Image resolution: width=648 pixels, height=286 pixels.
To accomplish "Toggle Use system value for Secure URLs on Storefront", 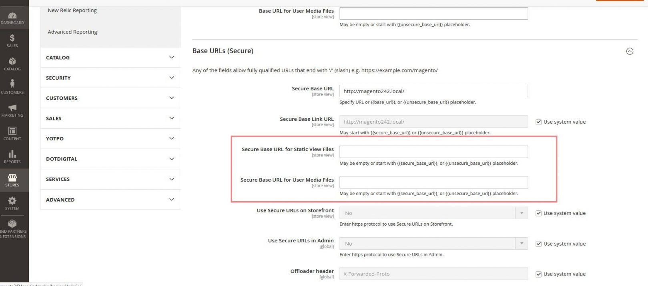I will click(x=538, y=213).
